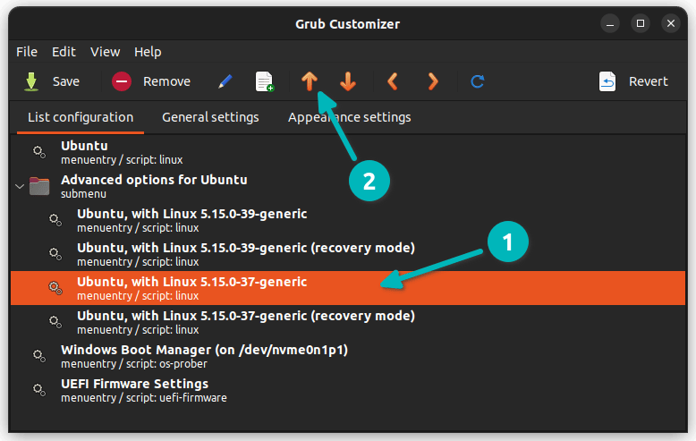Click the right arrow to indent entry
Image resolution: width=696 pixels, height=441 pixels.
(x=433, y=82)
